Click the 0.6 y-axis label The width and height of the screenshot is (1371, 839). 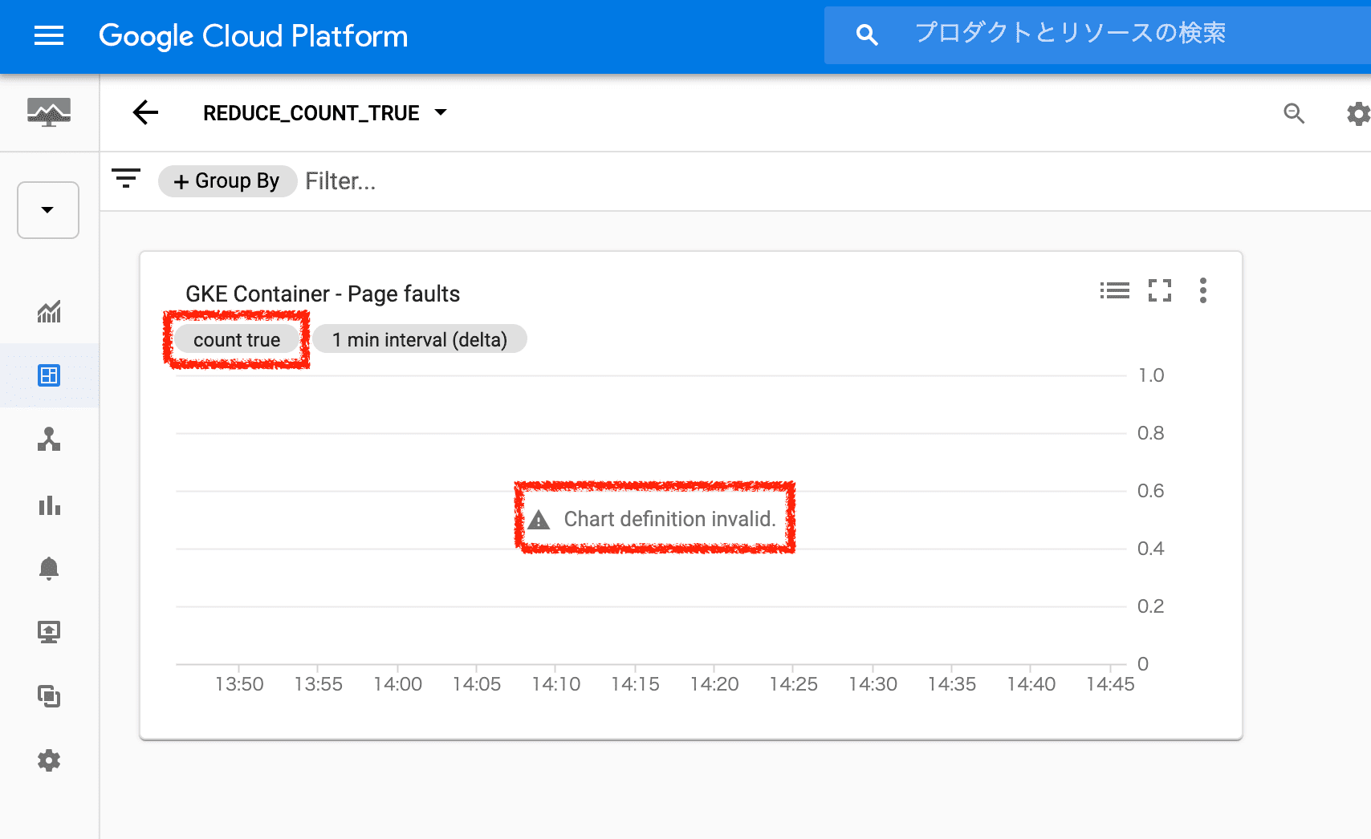[x=1151, y=491]
